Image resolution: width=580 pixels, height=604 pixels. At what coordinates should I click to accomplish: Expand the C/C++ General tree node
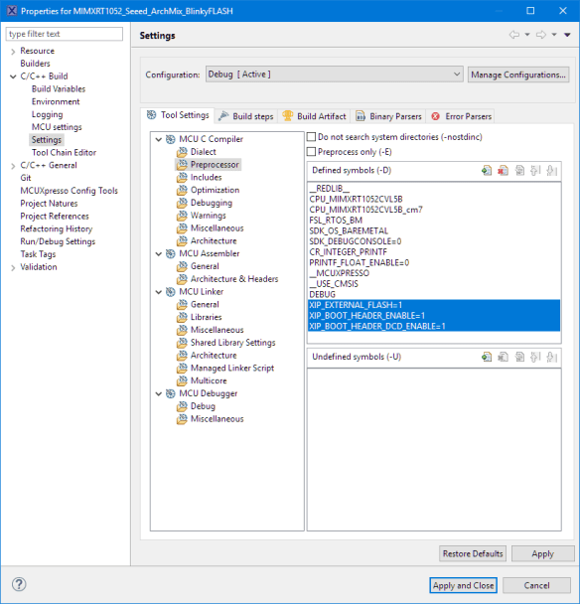(x=13, y=166)
